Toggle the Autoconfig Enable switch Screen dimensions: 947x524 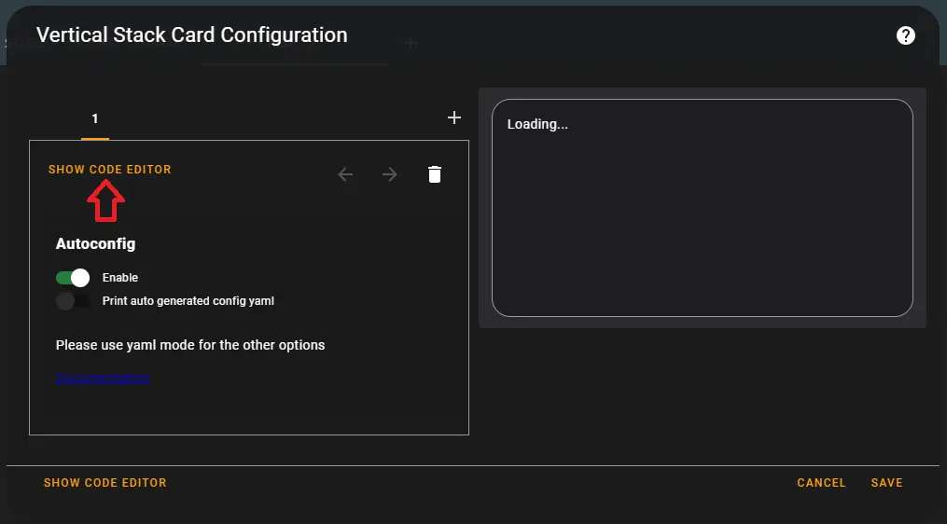[73, 278]
